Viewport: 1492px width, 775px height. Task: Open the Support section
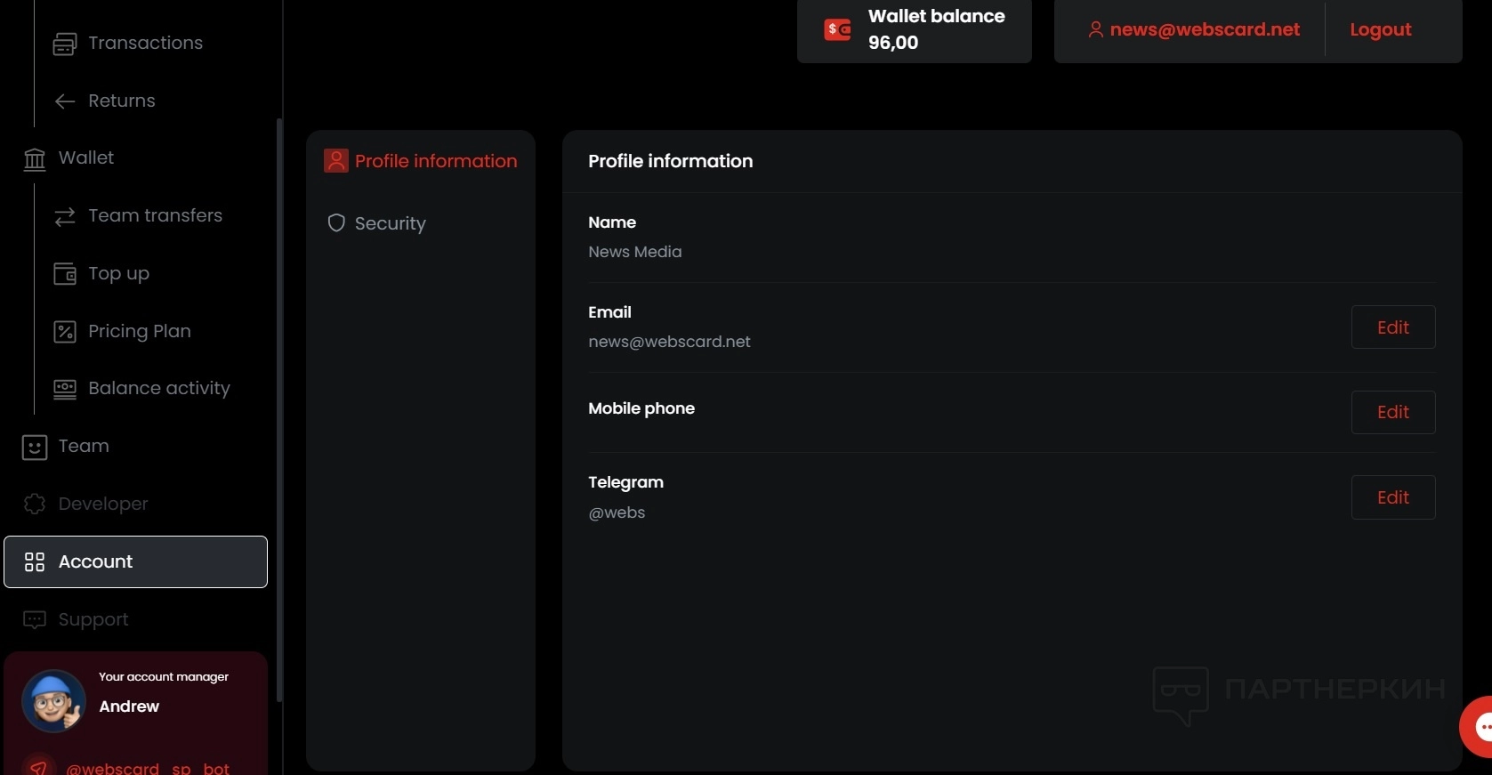(93, 619)
